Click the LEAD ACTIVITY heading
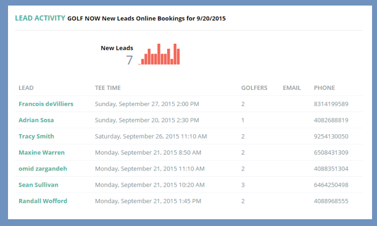This screenshot has height=226, width=377. (40, 18)
